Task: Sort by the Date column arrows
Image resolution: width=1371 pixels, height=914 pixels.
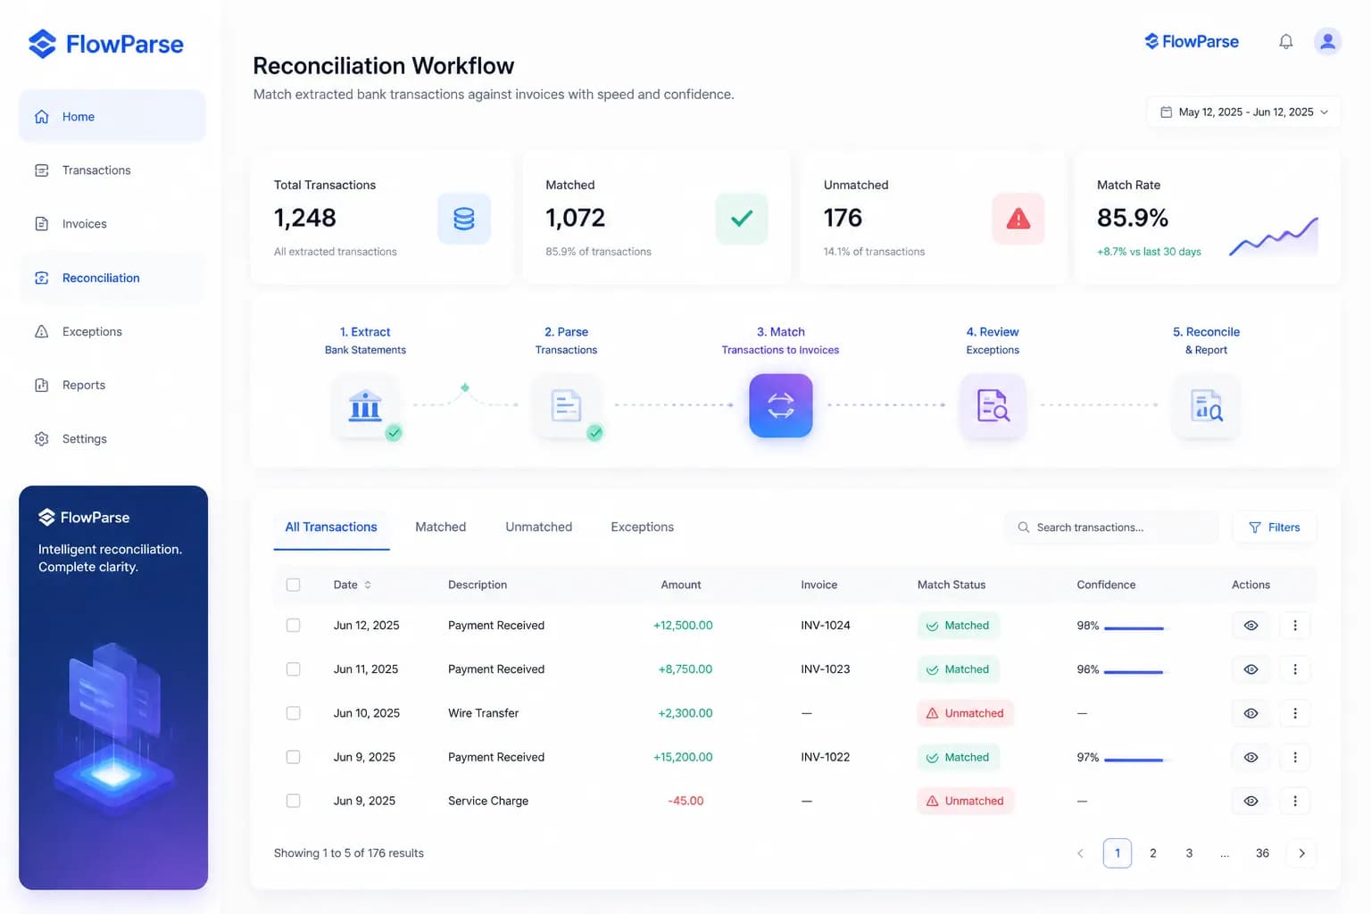Action: [368, 585]
